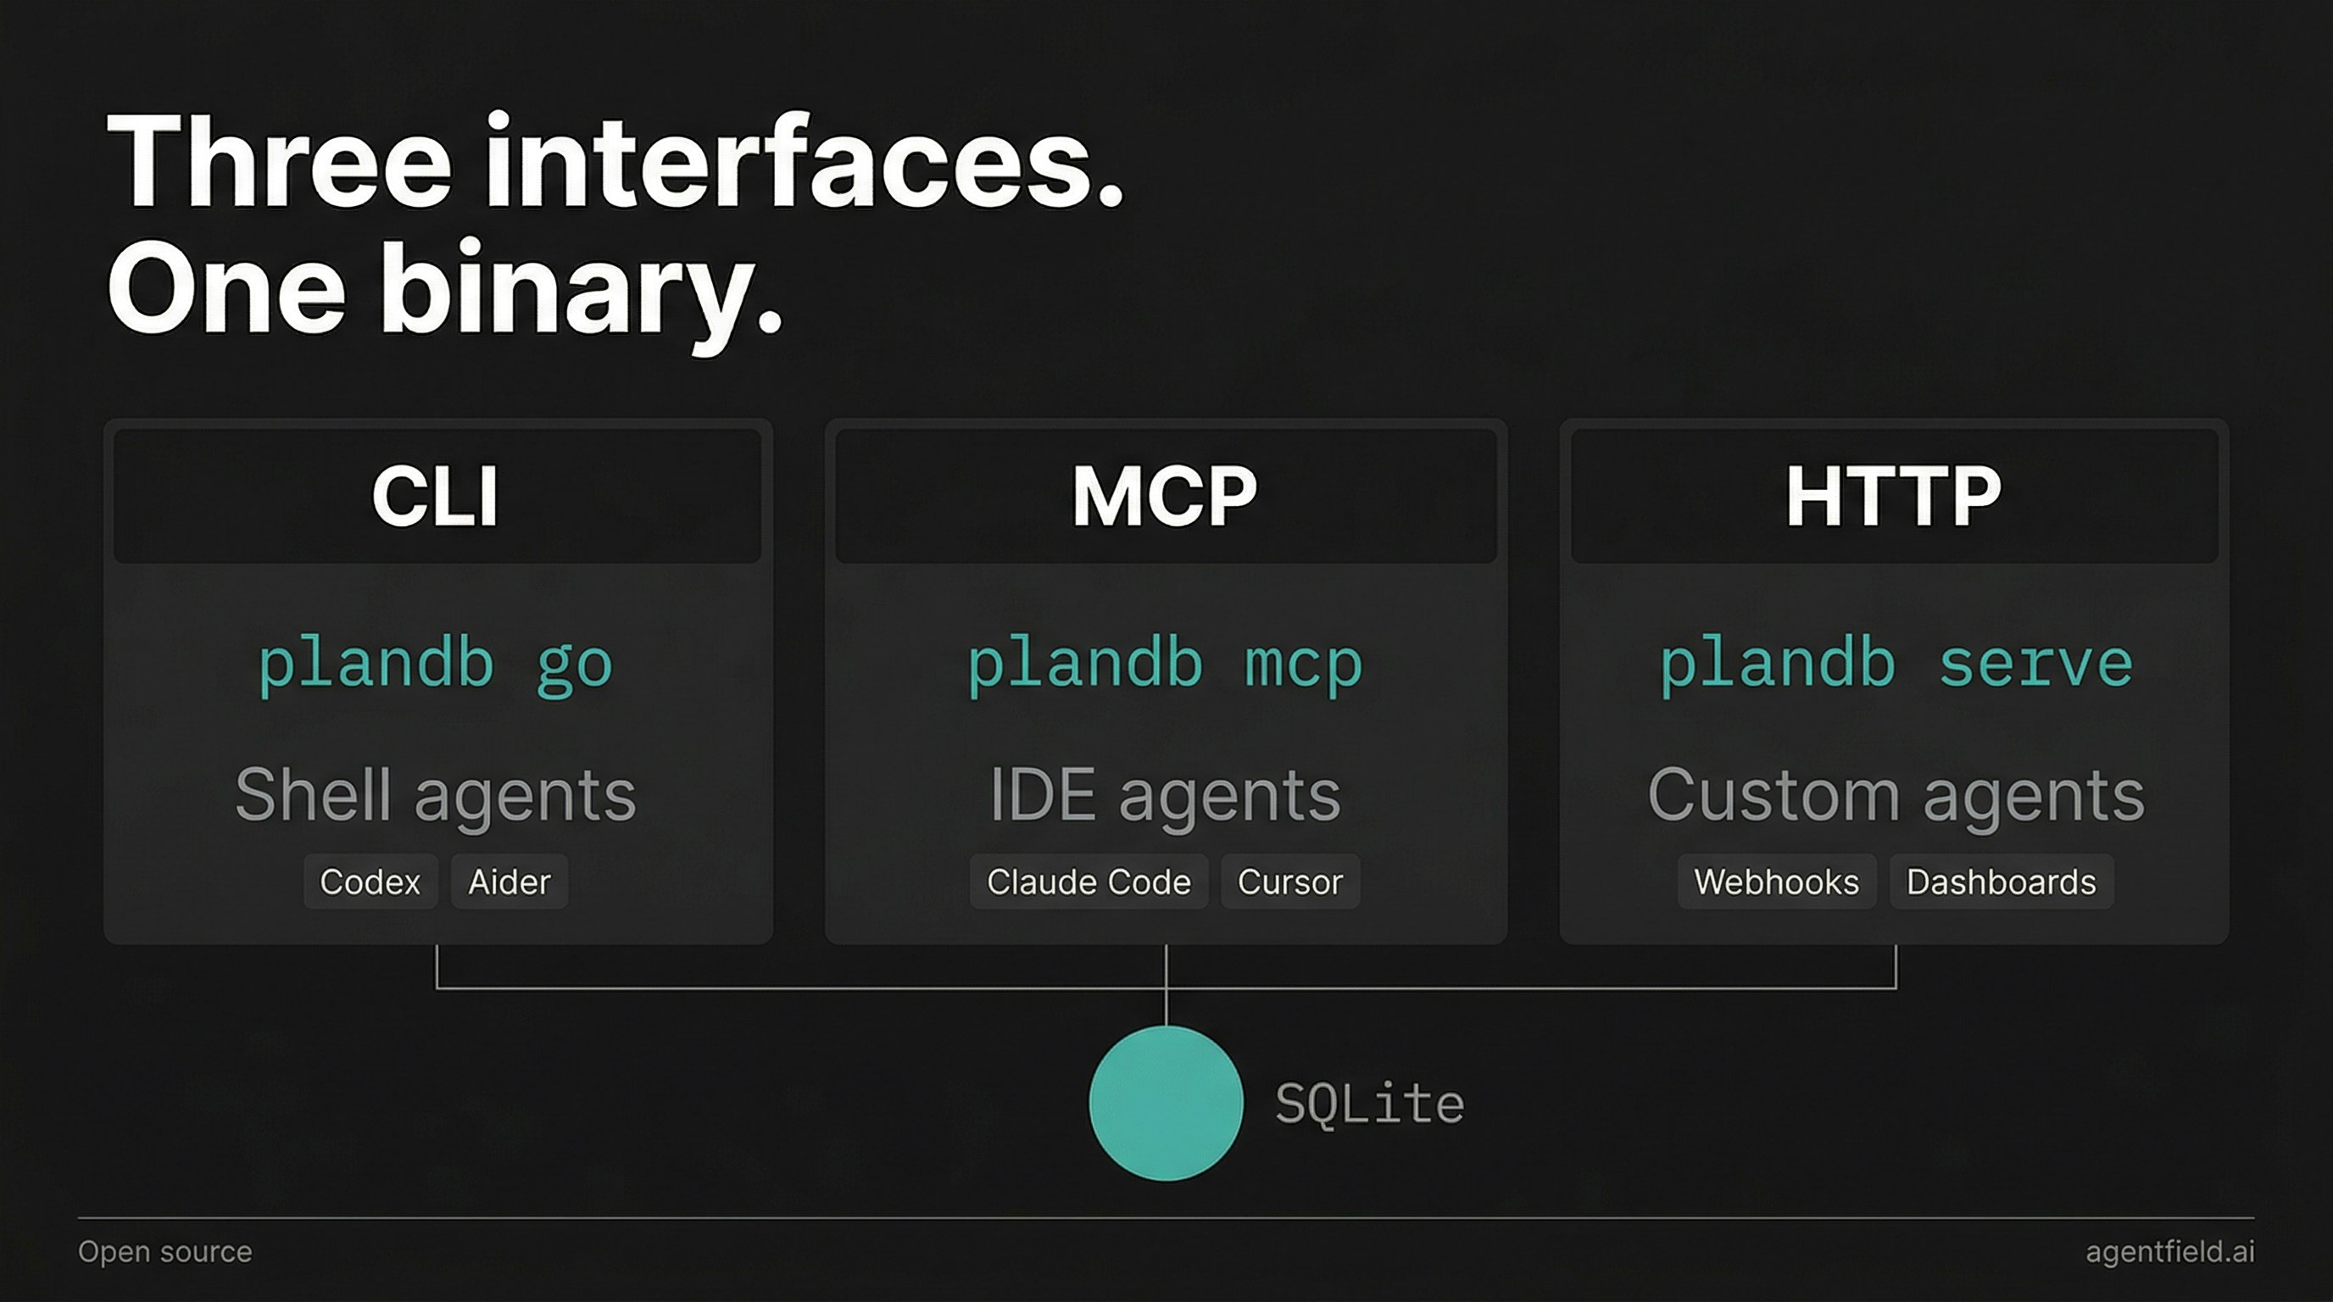Viewport: 2333px width, 1302px height.
Task: Select the MCP header tab
Action: pos(1166,496)
